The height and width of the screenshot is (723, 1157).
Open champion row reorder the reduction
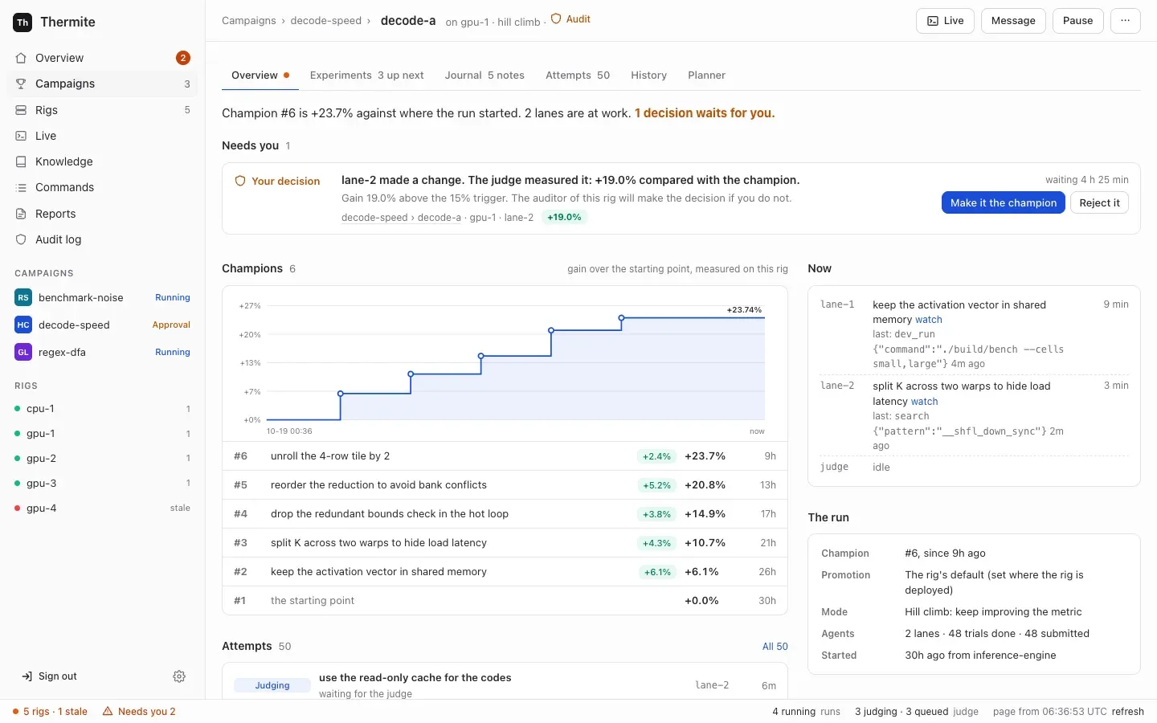(x=505, y=485)
